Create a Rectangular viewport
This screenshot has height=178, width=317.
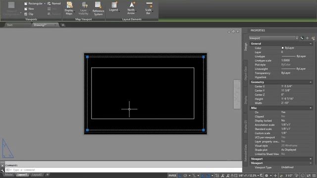tap(33, 3)
